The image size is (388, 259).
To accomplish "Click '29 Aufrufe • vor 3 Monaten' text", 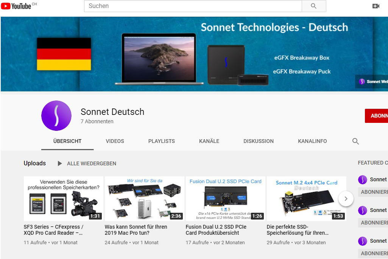I will 296,243.
